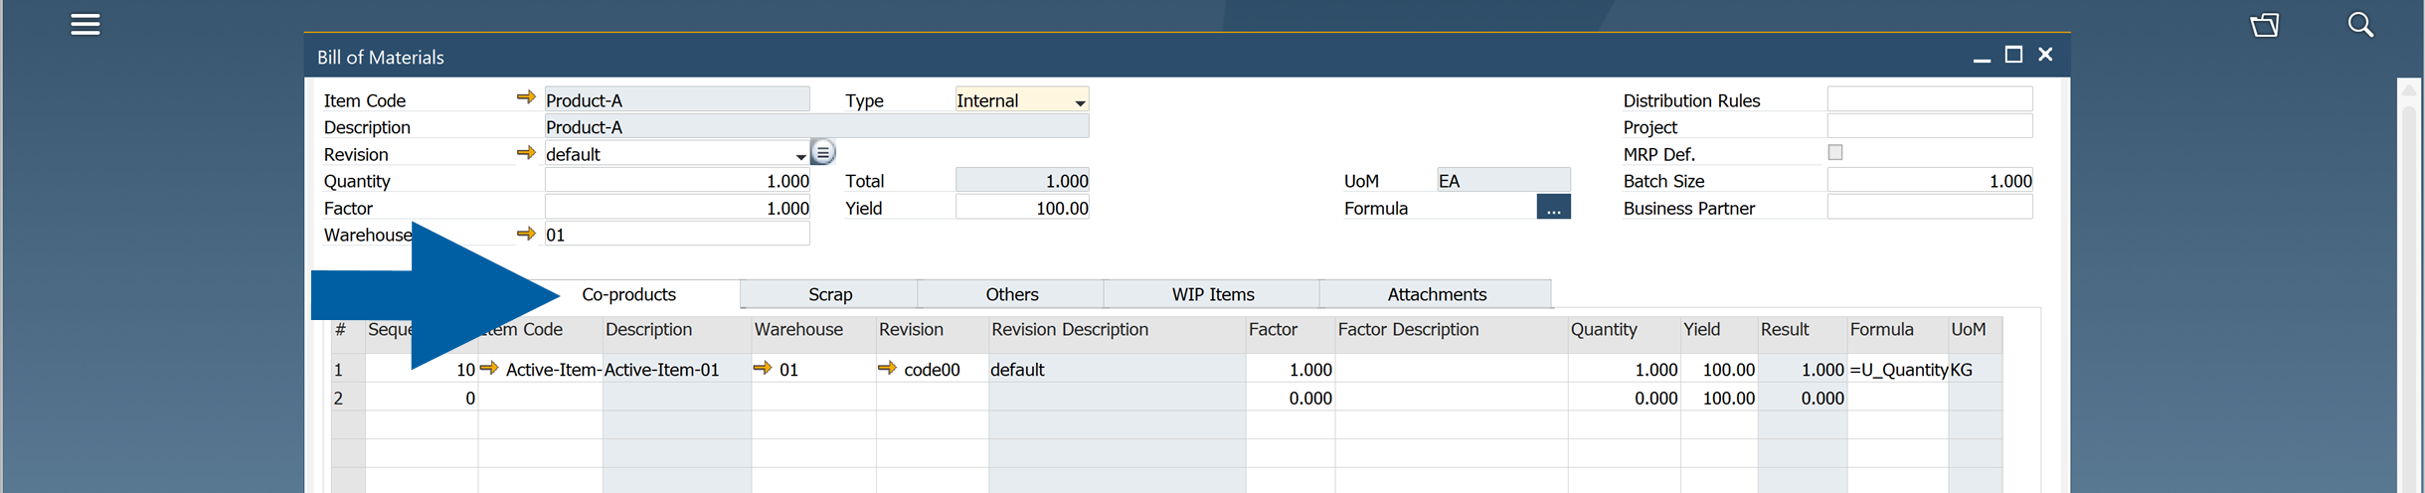The height and width of the screenshot is (493, 2425).
Task: Click the Total field showing 1.000
Action: (1022, 180)
